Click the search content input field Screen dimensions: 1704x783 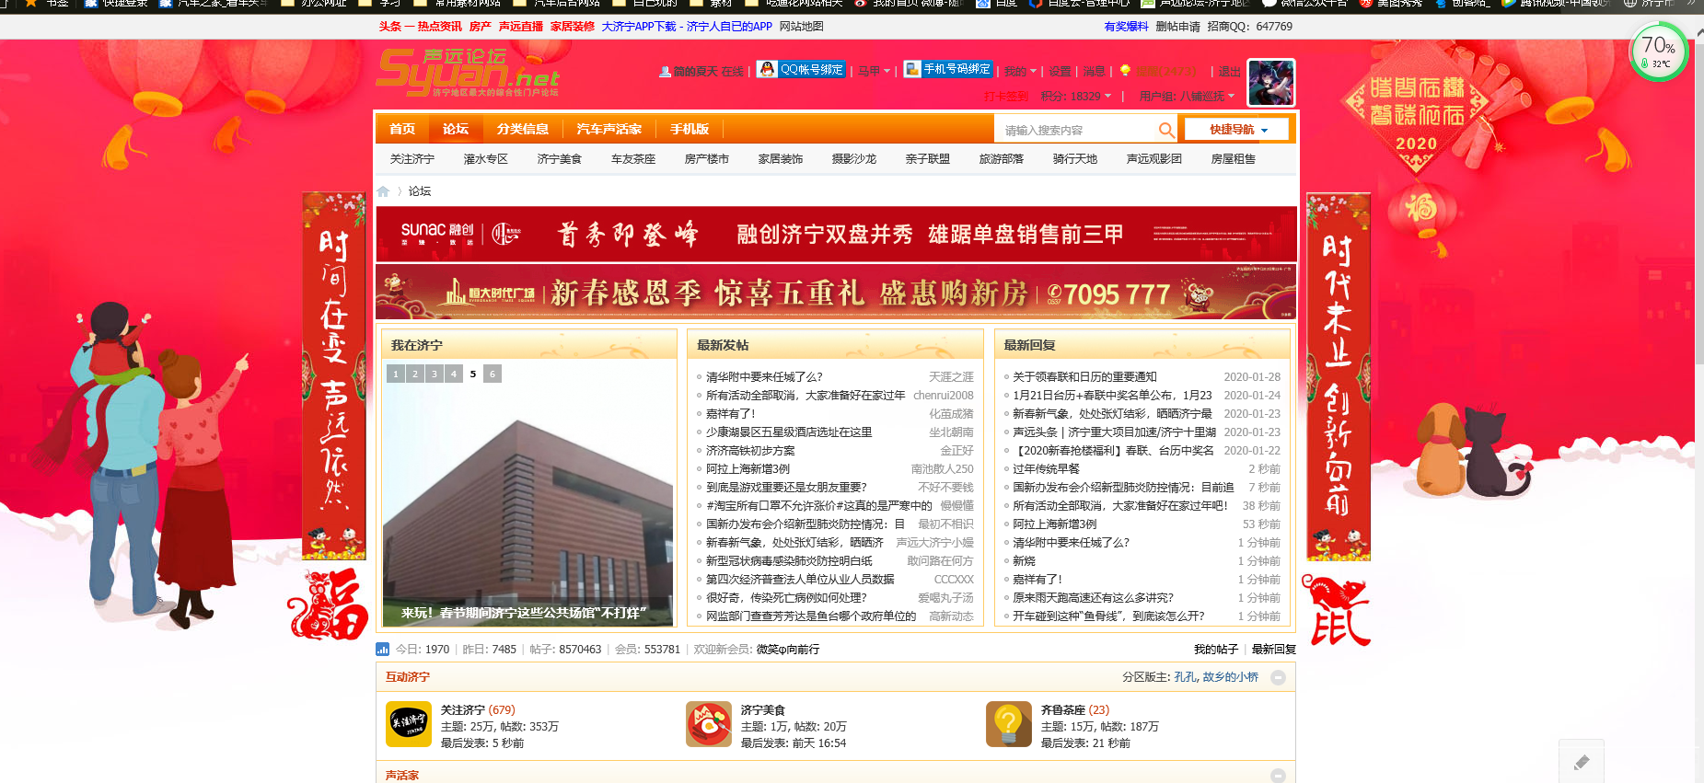coord(1075,130)
